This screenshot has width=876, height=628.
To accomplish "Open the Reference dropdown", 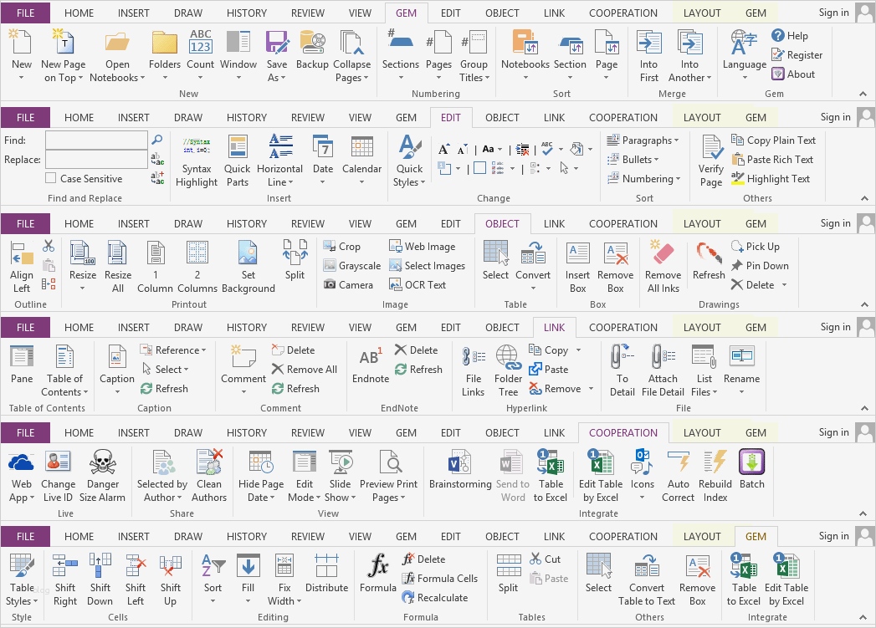I will coord(173,350).
